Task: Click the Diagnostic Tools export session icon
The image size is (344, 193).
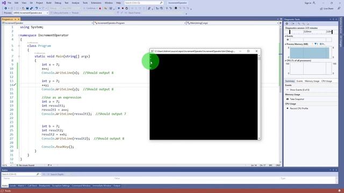Action: pos(293,24)
